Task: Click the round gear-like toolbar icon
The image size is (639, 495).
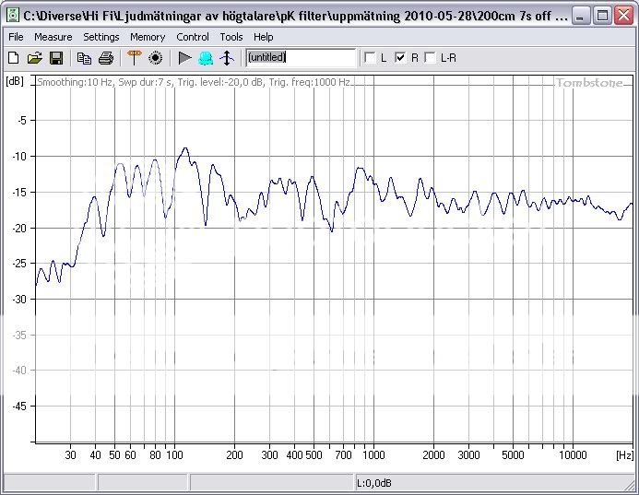Action: (155, 58)
